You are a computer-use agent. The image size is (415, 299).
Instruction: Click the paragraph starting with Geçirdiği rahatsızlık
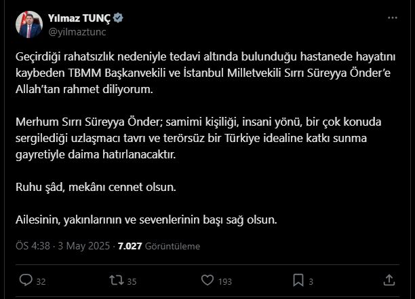pyautogui.click(x=203, y=71)
